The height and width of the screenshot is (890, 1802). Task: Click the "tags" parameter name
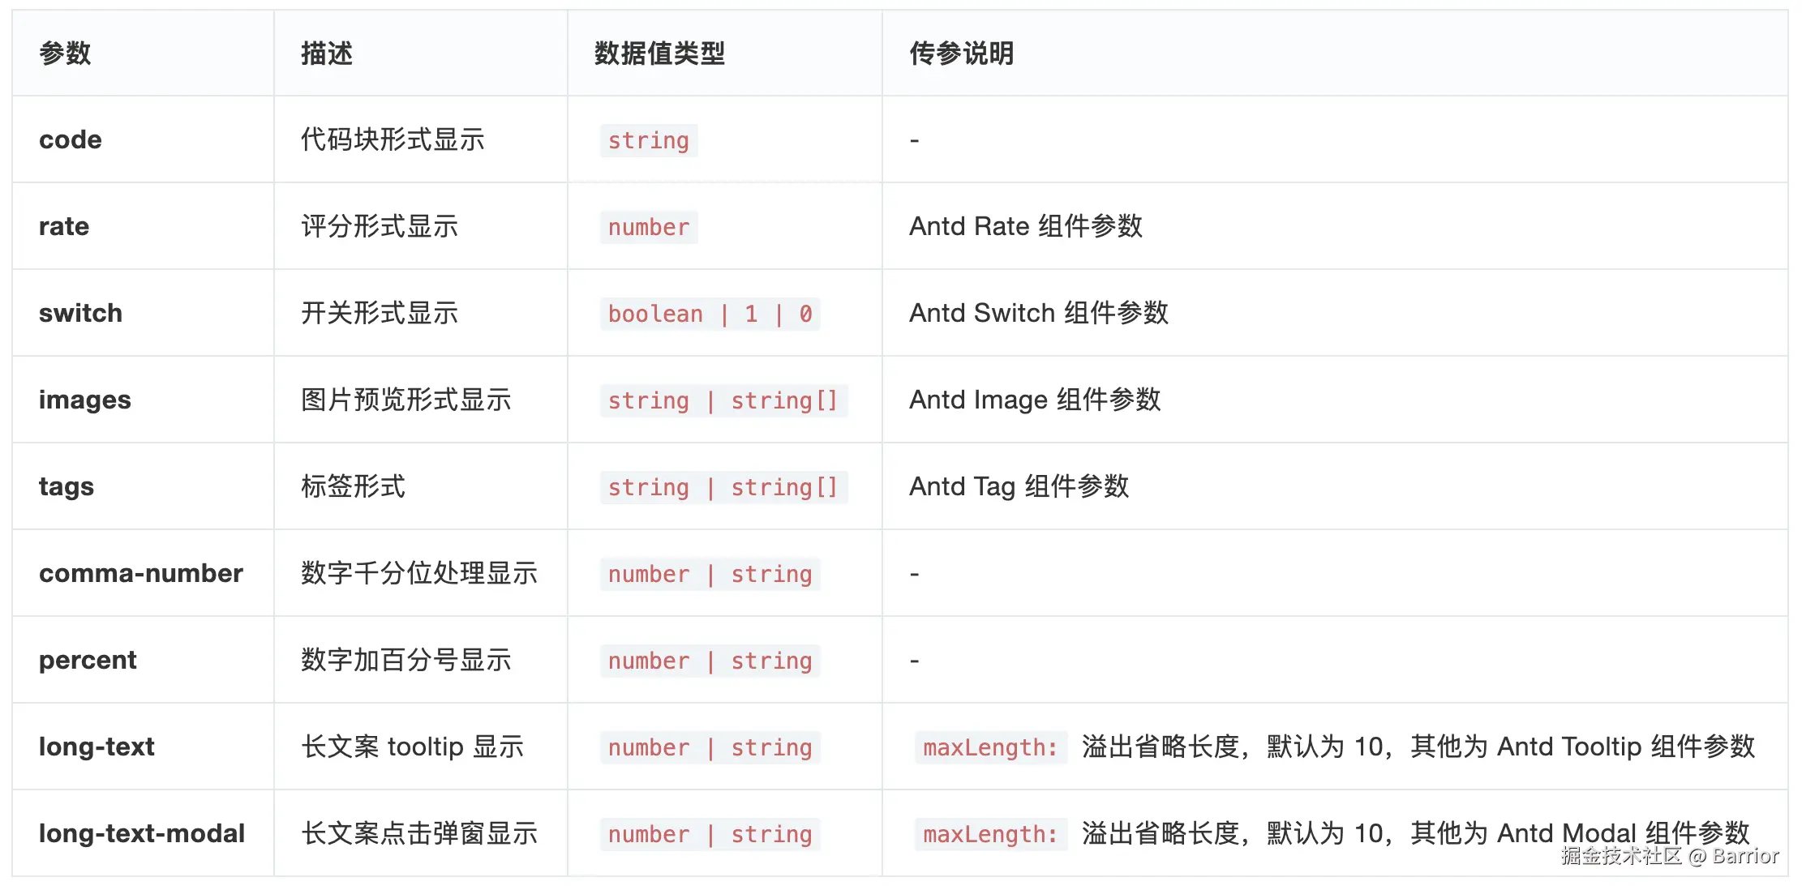[x=67, y=487]
